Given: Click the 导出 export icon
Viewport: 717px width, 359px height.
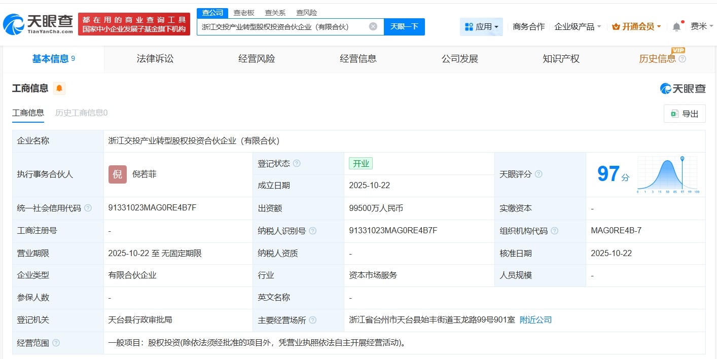Looking at the screenshot, I should pos(675,114).
